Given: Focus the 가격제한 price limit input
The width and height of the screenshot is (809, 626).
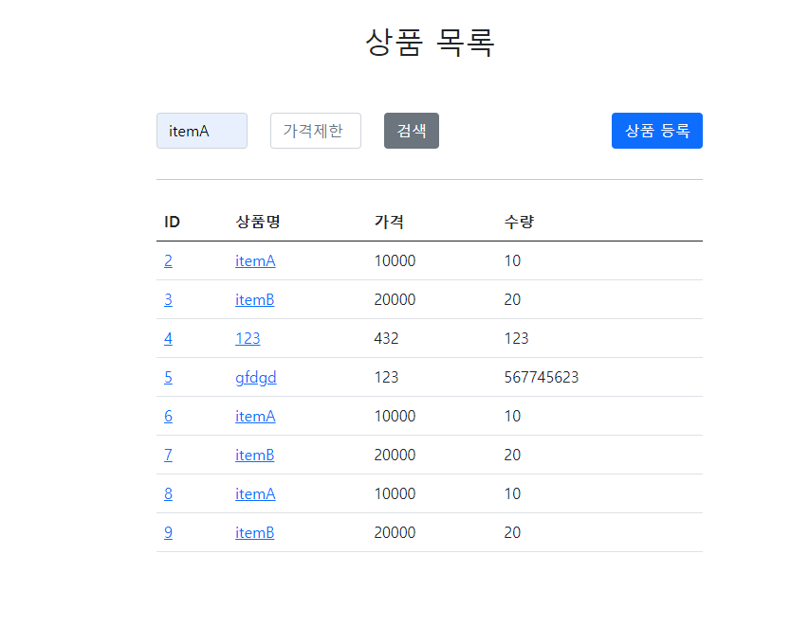Looking at the screenshot, I should click(316, 131).
